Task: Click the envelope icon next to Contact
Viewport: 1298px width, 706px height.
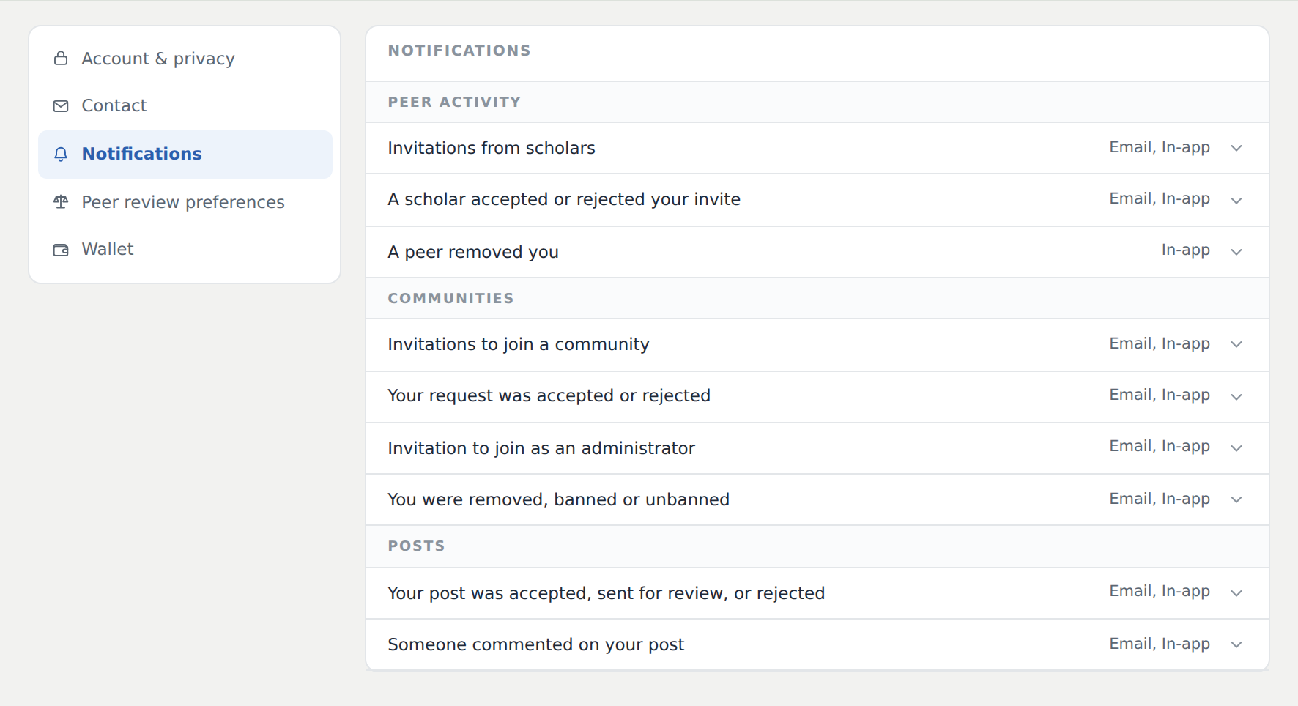Action: (x=61, y=106)
